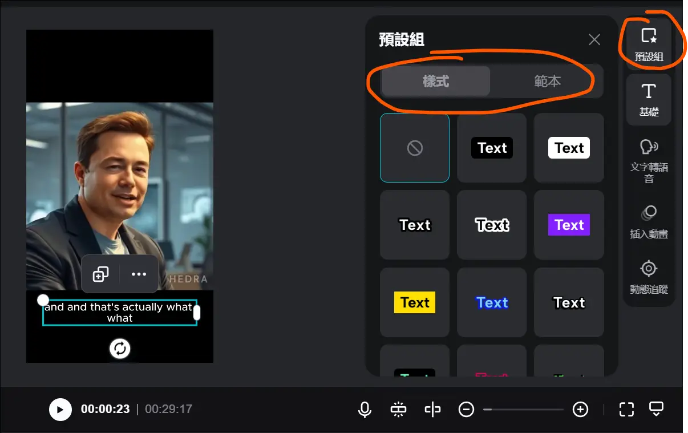Play the video preview
The height and width of the screenshot is (433, 688).
[x=60, y=409]
